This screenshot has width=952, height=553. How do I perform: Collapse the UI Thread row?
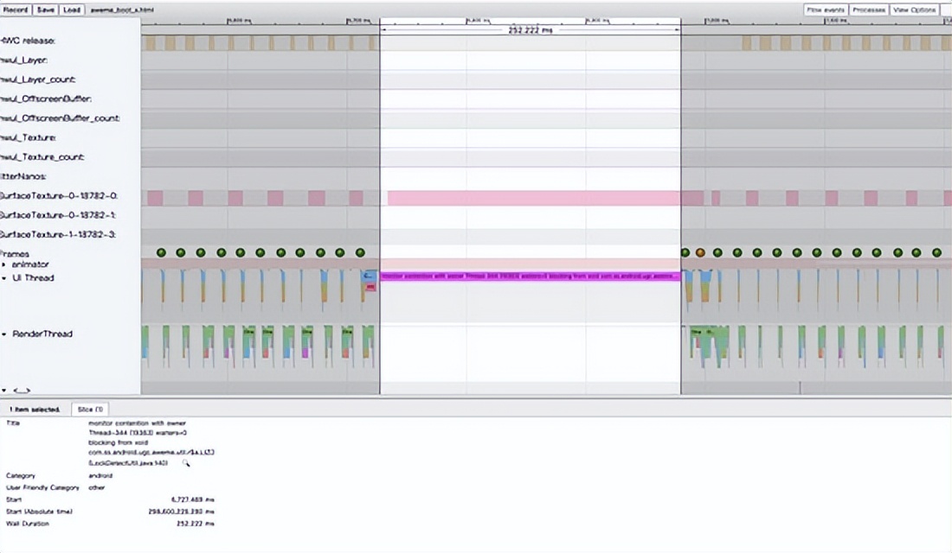(3, 278)
